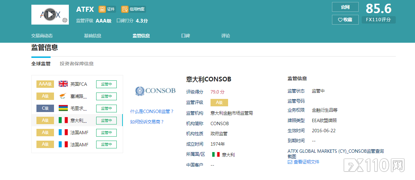
Task: Open the 信用档案 credit file icon
Action: point(125,9)
